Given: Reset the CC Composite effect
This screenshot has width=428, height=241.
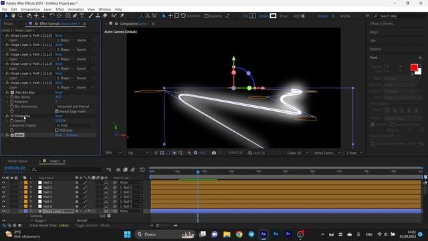Looking at the screenshot, I should 59,116.
